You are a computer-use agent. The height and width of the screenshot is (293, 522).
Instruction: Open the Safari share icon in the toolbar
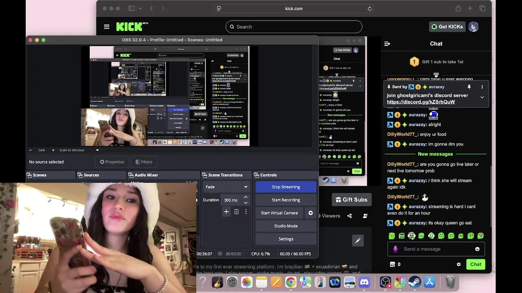(x=458, y=9)
